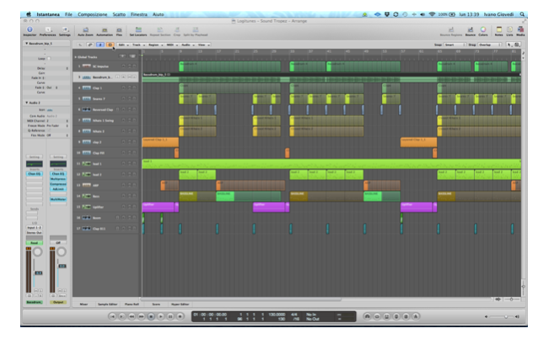Open the MIDI local menu

point(172,45)
